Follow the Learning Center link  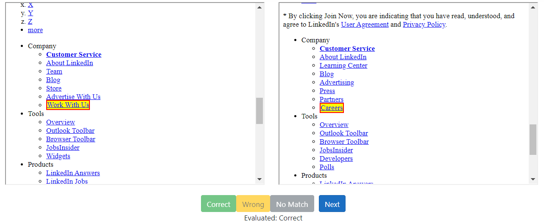(x=343, y=66)
